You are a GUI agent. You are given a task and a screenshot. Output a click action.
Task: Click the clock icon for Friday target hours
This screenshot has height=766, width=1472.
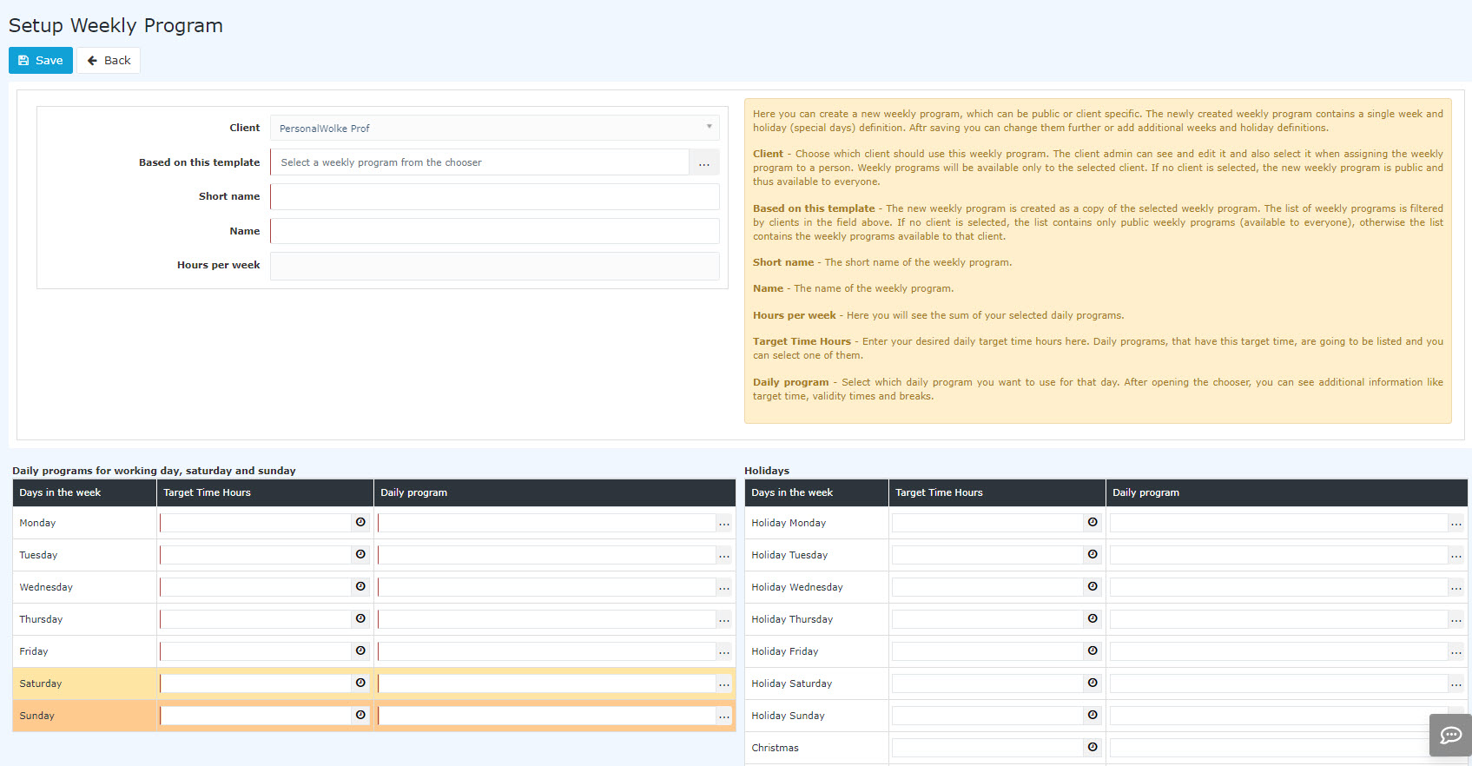[x=360, y=650]
